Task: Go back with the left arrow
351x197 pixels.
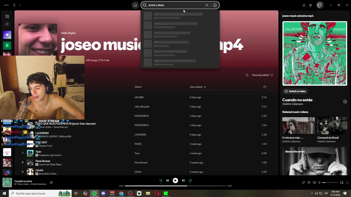Action: (x=14, y=5)
